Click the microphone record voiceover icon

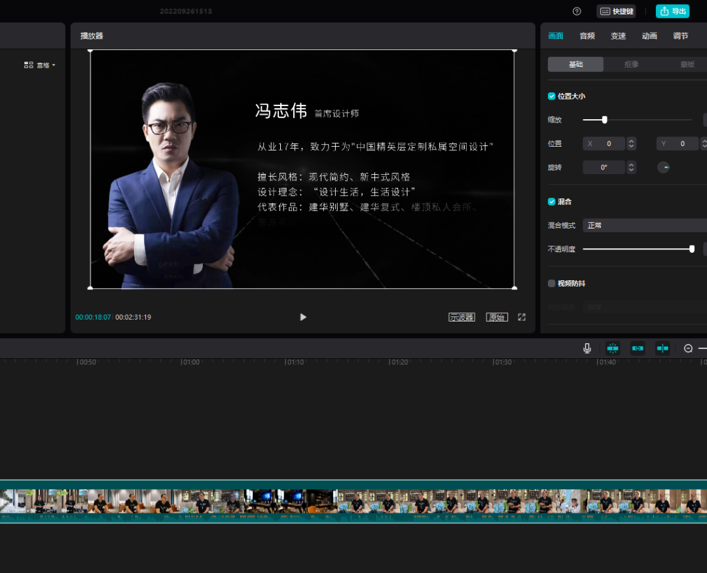coord(587,348)
